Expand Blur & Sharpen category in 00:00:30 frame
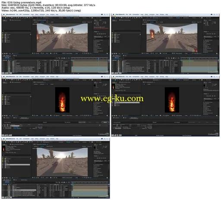Viewport: 221px width, 200px height. [x=94, y=44]
